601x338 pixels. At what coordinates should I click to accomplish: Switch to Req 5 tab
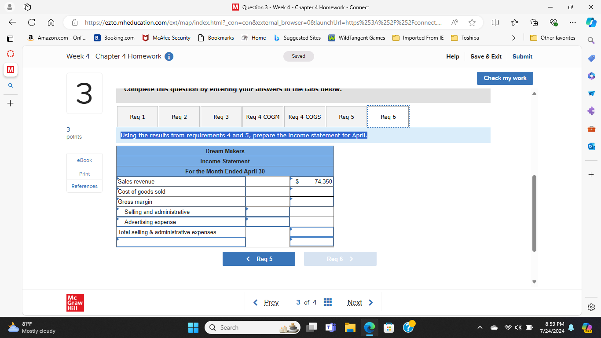[x=346, y=117]
